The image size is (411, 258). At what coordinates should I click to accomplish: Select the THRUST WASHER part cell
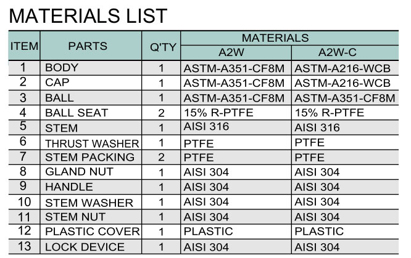click(x=89, y=143)
